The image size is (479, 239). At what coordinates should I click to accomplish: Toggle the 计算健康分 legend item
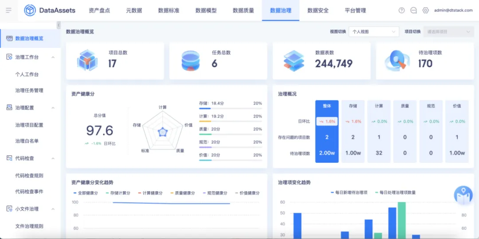150,193
